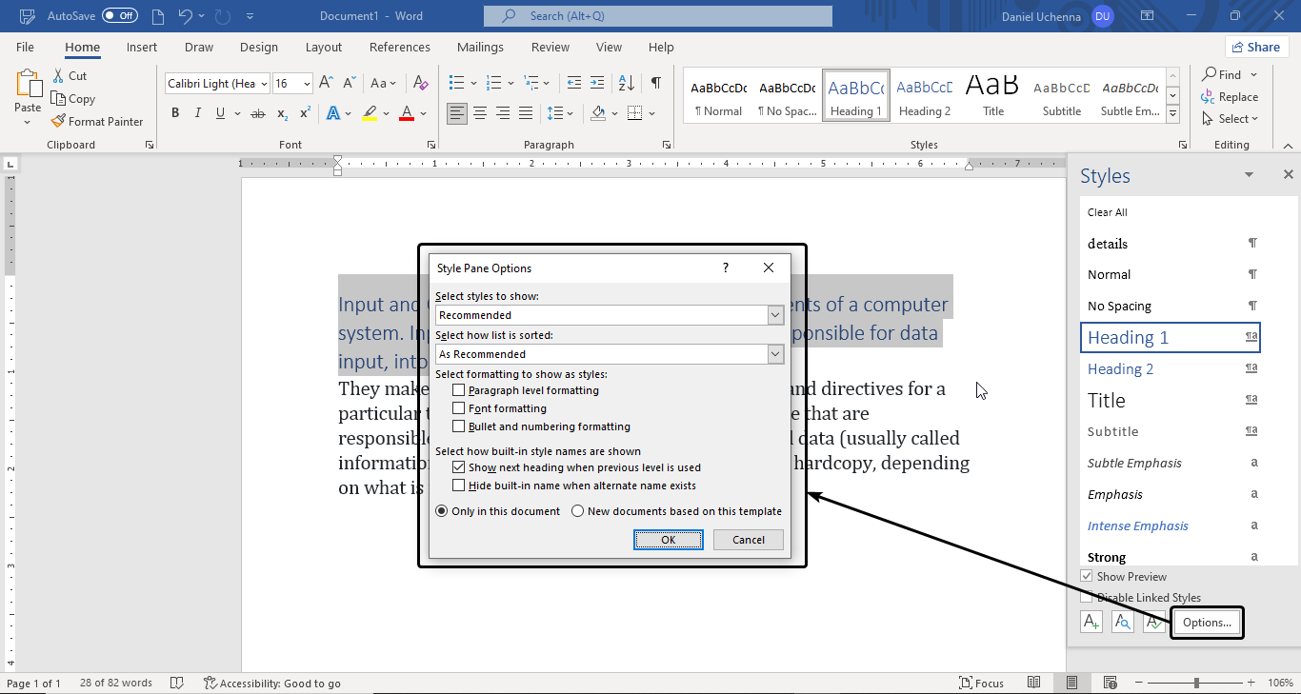Screen dimensions: 1301x694
Task: Expand the Select styles to show dropdown
Action: click(774, 315)
